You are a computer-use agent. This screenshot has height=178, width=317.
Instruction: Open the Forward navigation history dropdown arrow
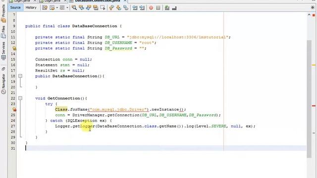pyautogui.click(x=67, y=8)
